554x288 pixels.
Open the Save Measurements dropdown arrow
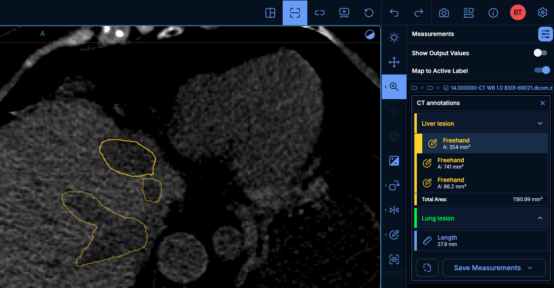point(530,268)
